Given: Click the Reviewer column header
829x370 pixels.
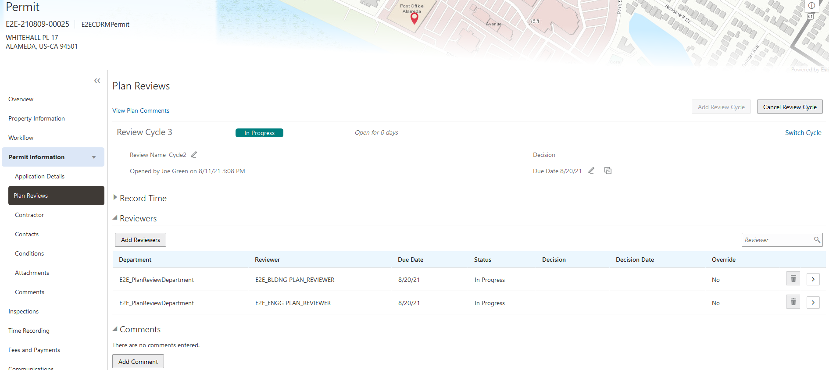Looking at the screenshot, I should tap(267, 260).
